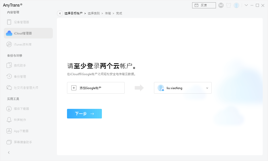Screen dimensions: 268x161
Task: Open the skin theme shirt icon
Action: click(x=229, y=5)
